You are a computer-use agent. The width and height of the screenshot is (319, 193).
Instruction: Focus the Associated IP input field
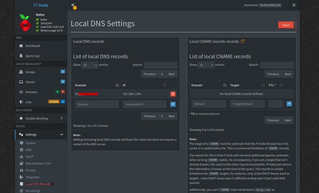pyautogui.click(x=144, y=104)
